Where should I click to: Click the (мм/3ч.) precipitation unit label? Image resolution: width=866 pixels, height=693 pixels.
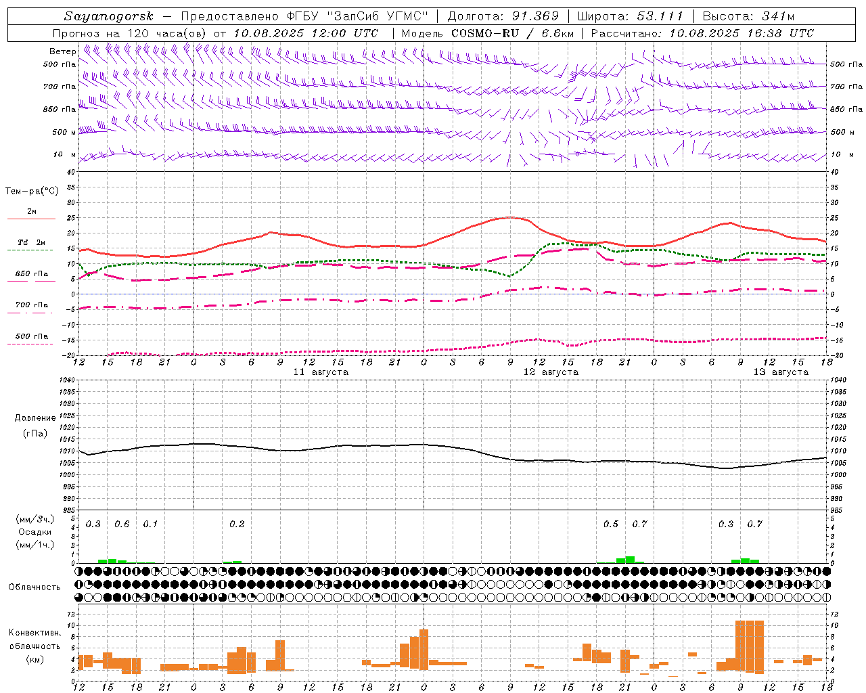tap(35, 520)
